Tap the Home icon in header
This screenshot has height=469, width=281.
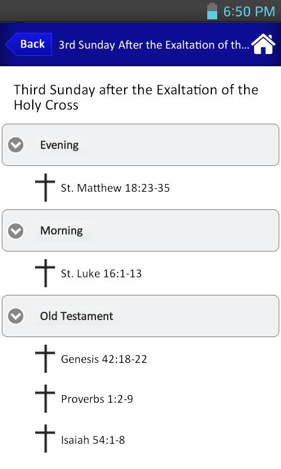tap(263, 44)
